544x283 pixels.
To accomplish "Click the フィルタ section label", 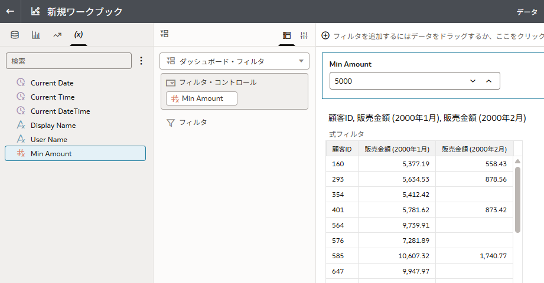I will point(193,123).
